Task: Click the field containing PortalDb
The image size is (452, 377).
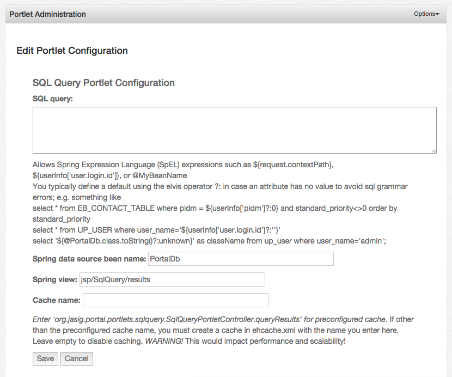Action: tap(241, 259)
